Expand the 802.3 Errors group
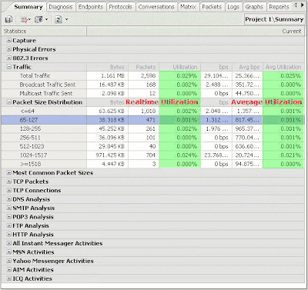 9,58
